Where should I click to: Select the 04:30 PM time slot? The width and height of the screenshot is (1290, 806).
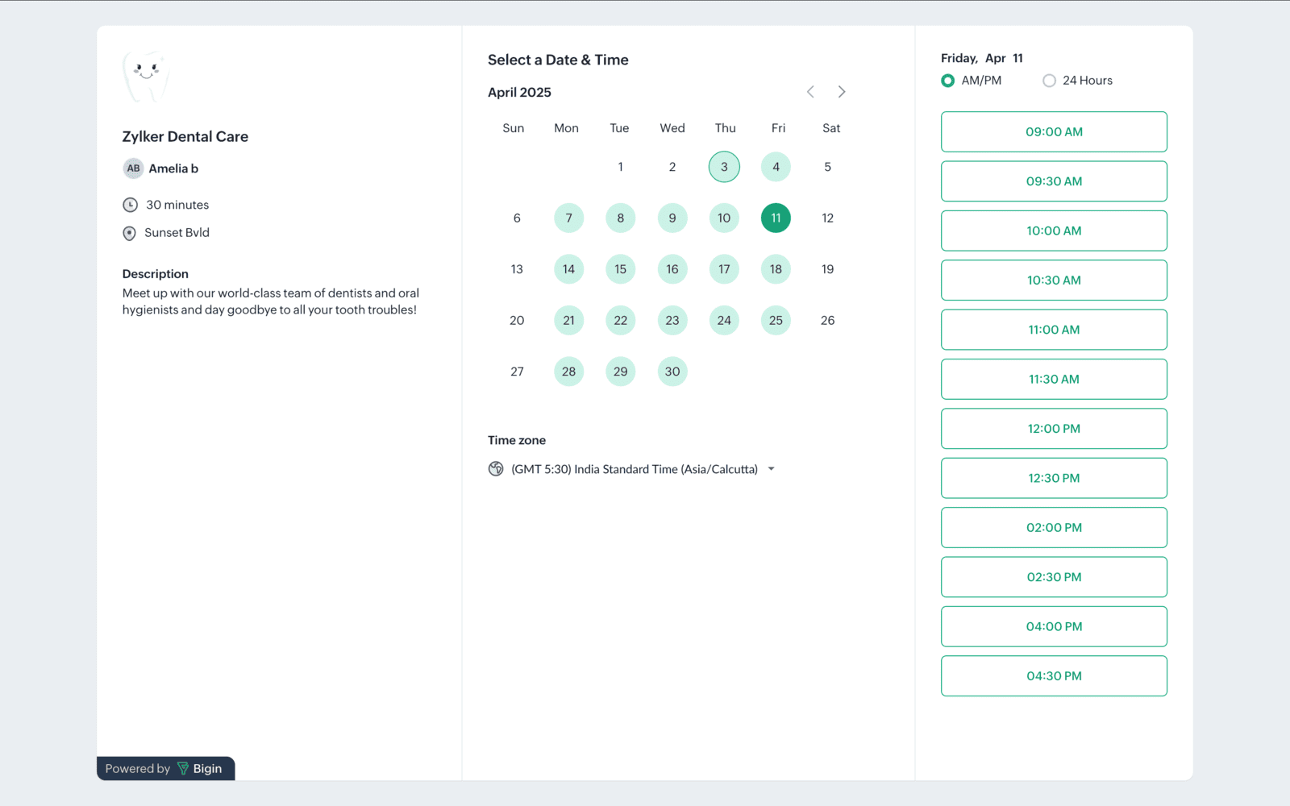tap(1054, 676)
